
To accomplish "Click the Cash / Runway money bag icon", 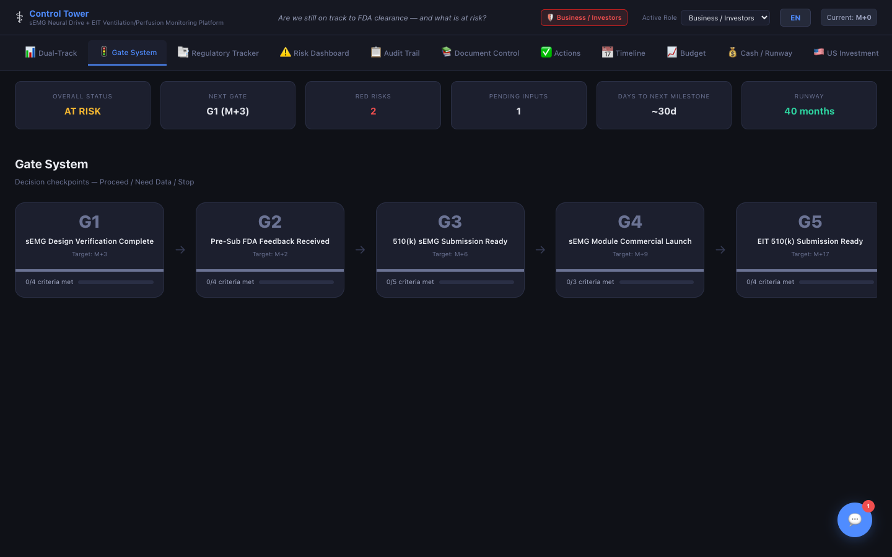I will tap(732, 53).
